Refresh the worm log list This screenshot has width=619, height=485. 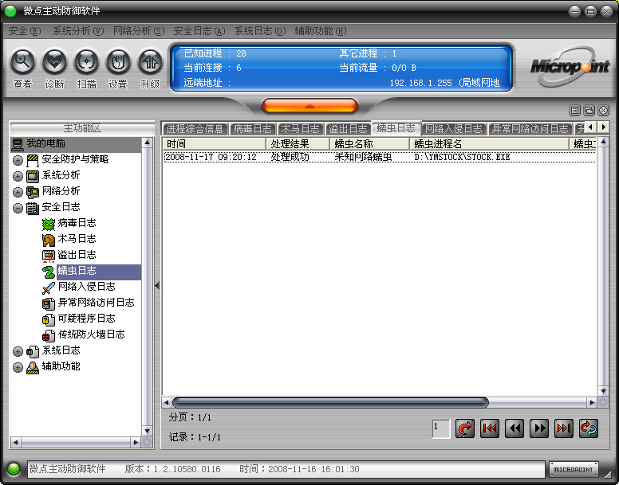[589, 428]
